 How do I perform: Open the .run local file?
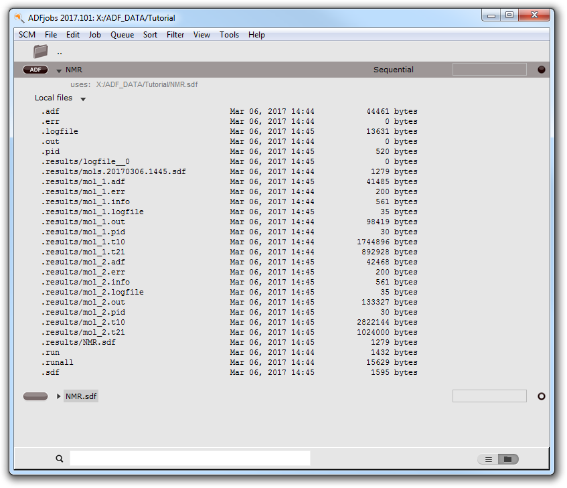50,352
